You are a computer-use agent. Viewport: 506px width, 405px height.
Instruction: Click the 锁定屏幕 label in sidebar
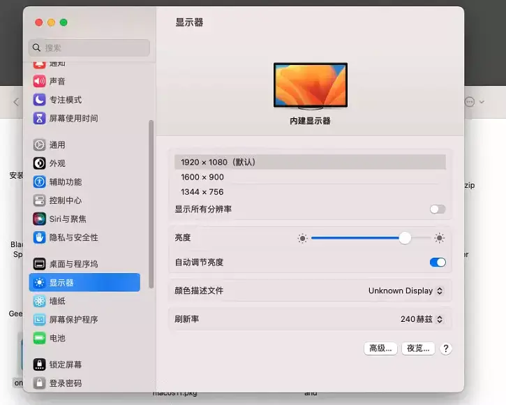[x=66, y=364]
